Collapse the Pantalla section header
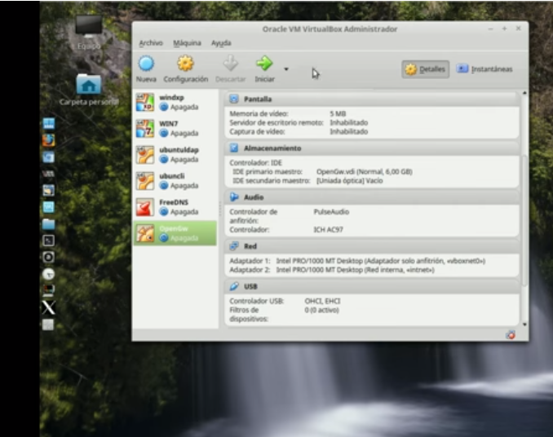Screen dimensions: 553x437 (x=258, y=99)
